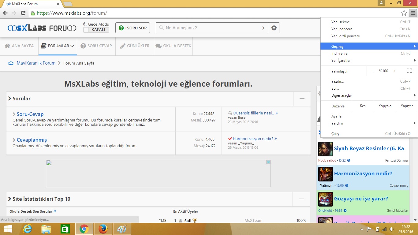Screen dimensions: 418x235
Task: Click the MaviKaranlık Forum home icon
Action: pos(11,63)
